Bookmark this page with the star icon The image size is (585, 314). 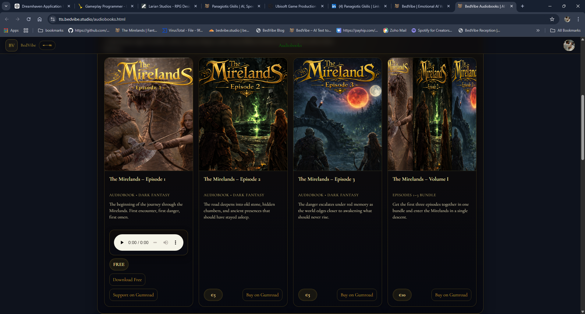(x=552, y=19)
